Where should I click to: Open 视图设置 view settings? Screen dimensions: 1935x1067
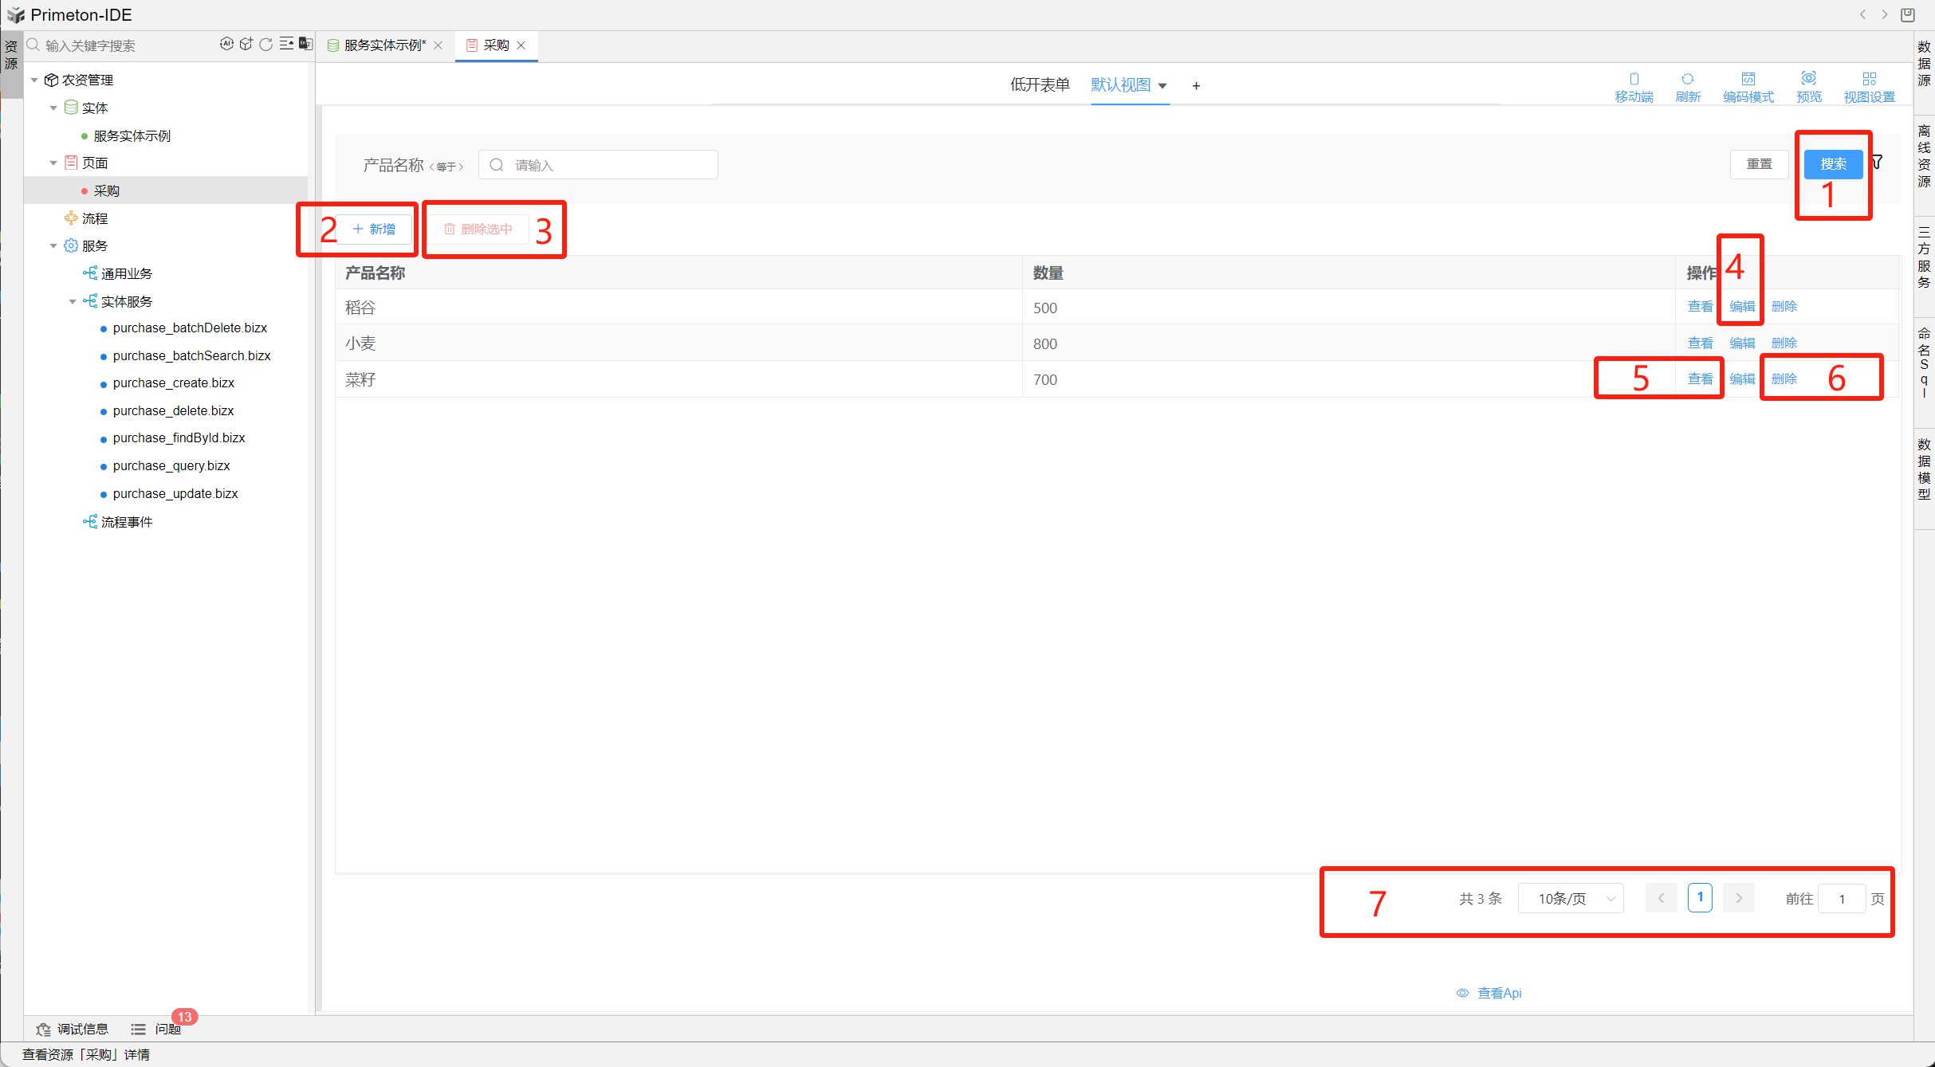(x=1869, y=86)
